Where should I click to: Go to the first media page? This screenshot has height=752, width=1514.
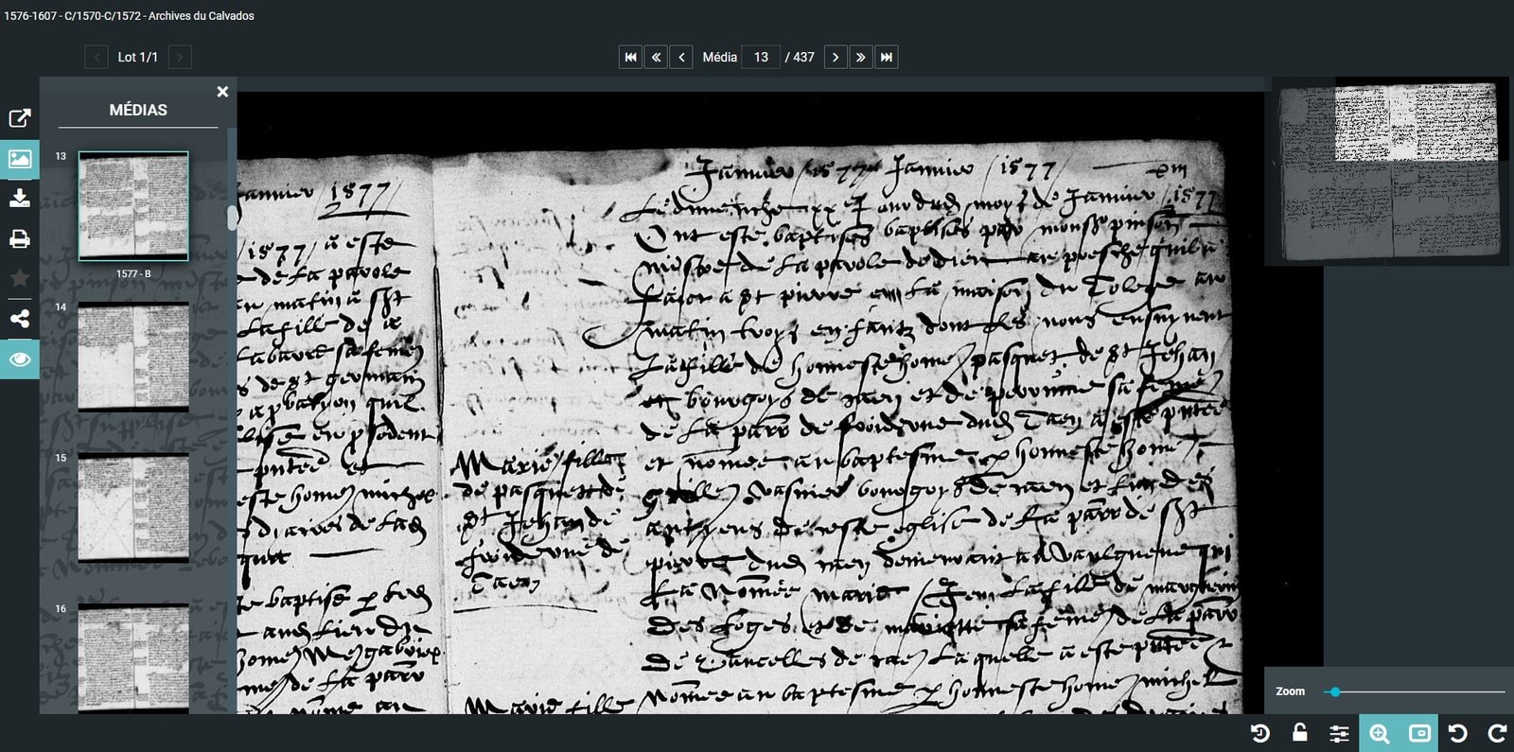click(630, 58)
